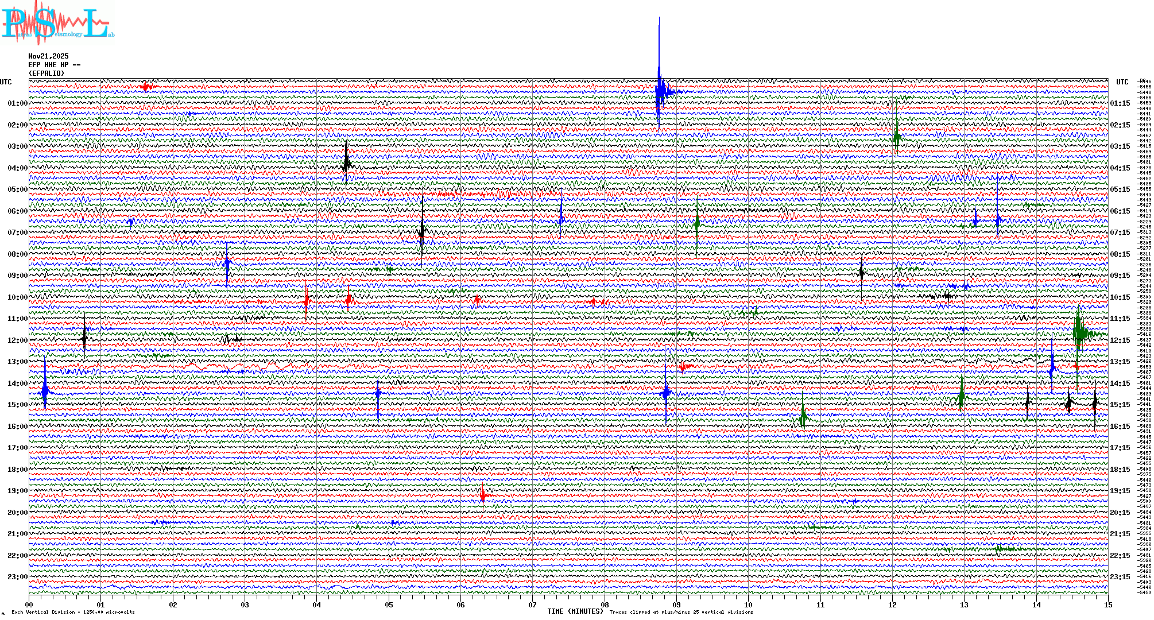
Task: Click the EFP HHE HP channel label
Action: (x=54, y=65)
